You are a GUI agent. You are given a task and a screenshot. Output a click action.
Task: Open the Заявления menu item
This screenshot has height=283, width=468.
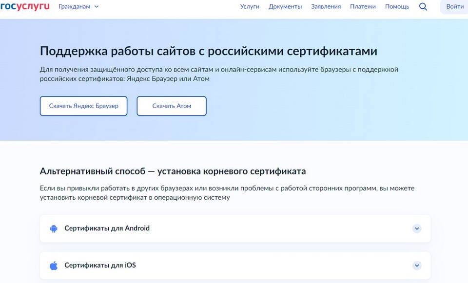[x=326, y=6]
